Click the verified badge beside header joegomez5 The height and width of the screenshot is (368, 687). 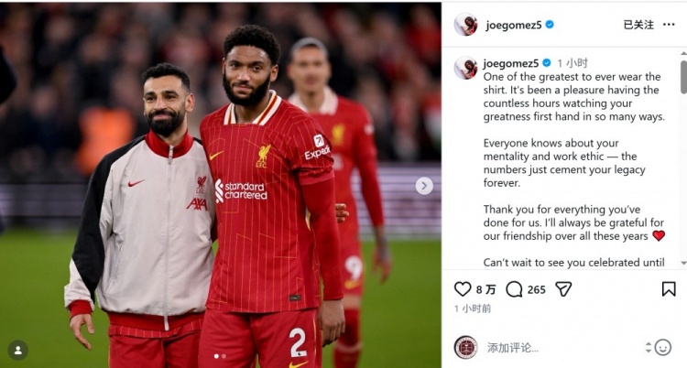pos(550,25)
